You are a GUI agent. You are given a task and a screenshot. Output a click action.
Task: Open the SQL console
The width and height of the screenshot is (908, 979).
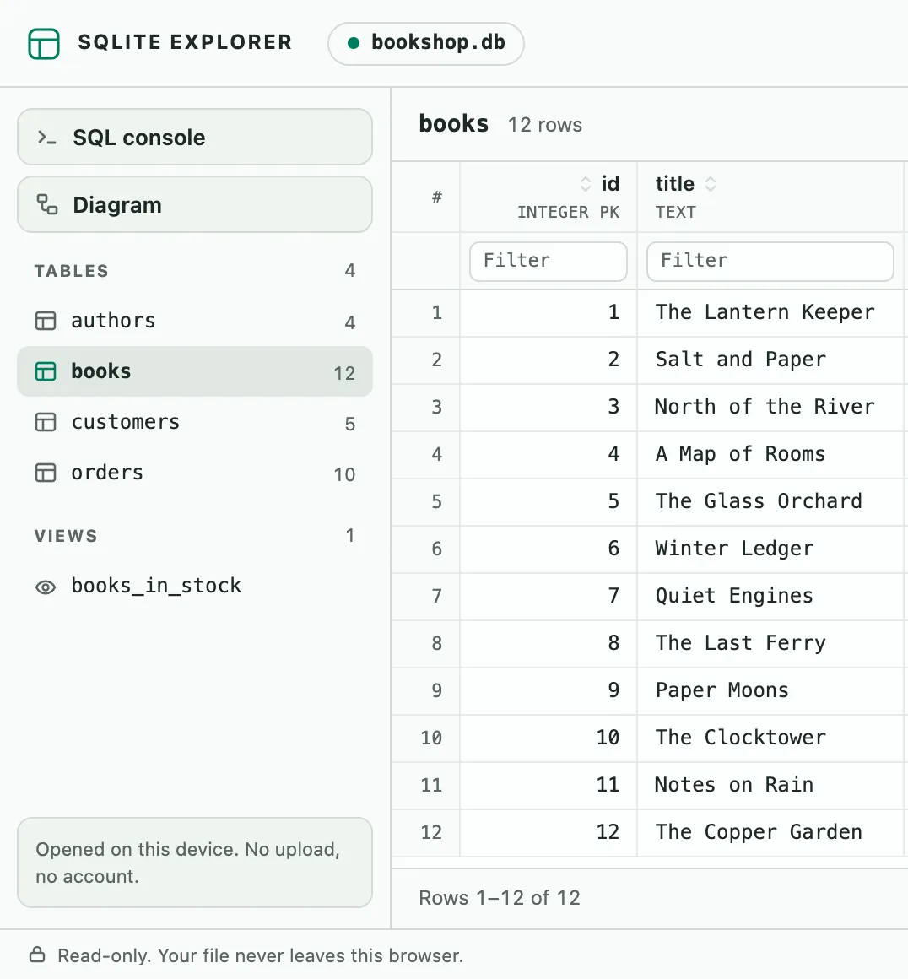click(195, 138)
